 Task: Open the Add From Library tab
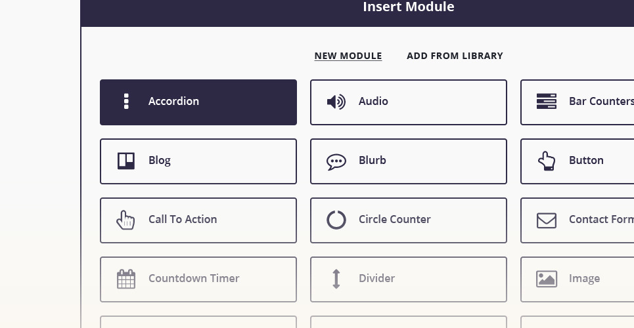(x=455, y=56)
